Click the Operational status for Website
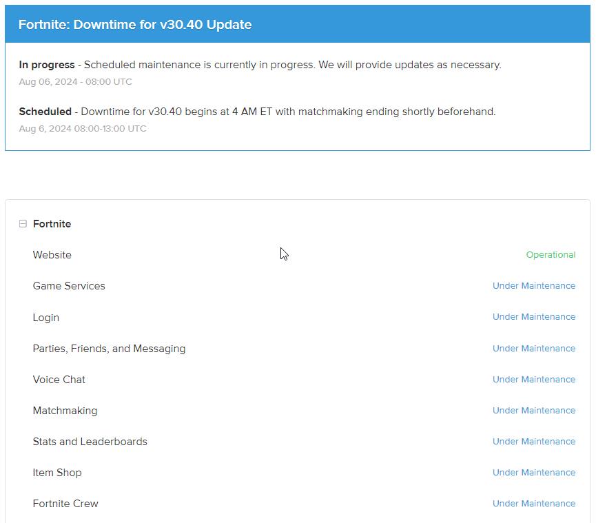Viewport: 596px width, 523px height. (551, 255)
